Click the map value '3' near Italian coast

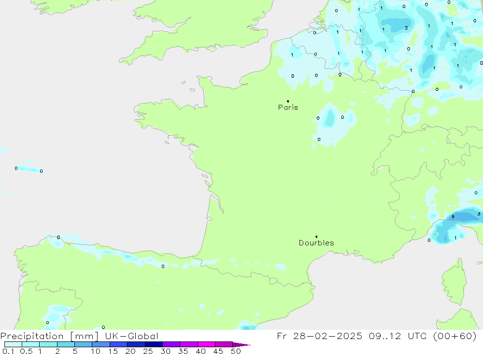pyautogui.click(x=479, y=214)
